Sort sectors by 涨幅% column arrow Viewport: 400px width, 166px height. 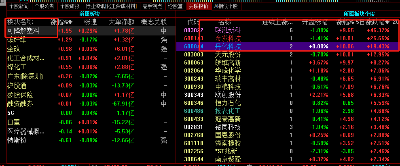coord(70,23)
